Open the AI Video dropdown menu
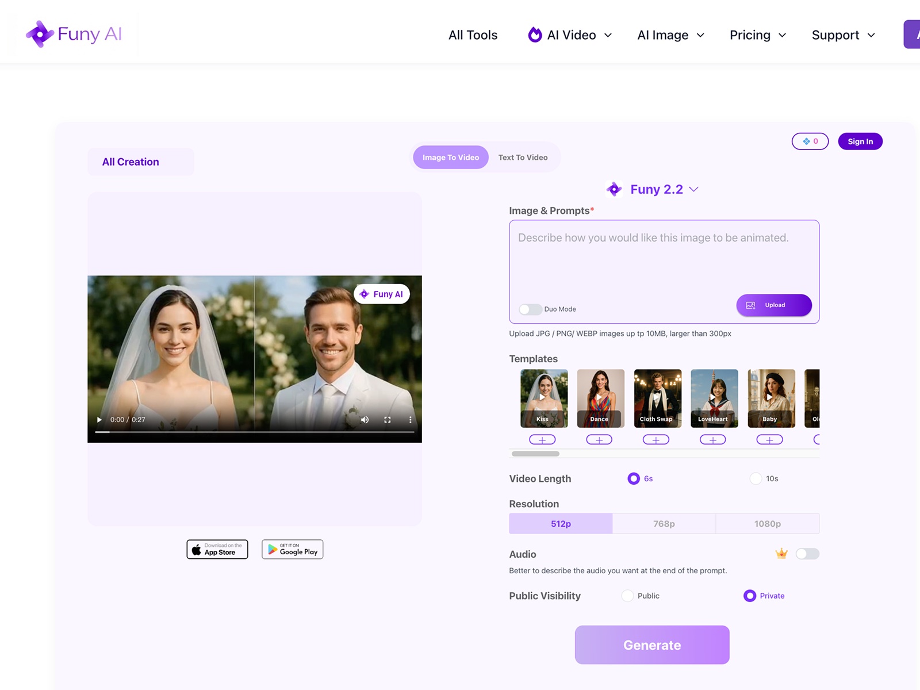Viewport: 920px width, 690px height. tap(570, 35)
